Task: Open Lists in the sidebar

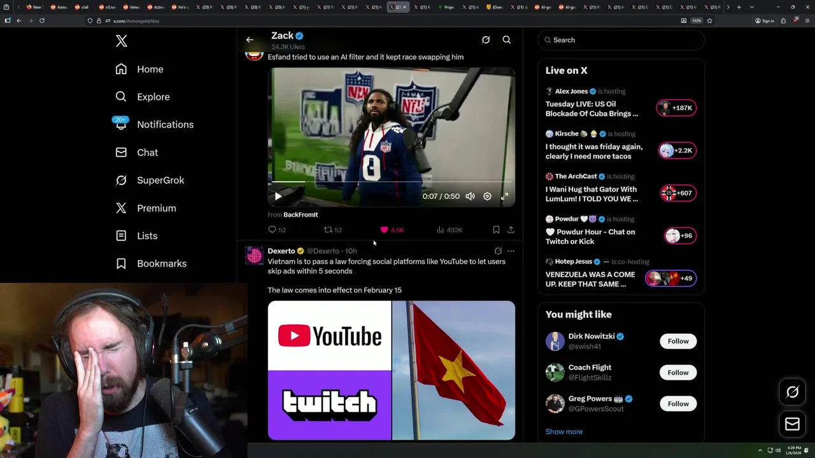Action: coord(136,236)
